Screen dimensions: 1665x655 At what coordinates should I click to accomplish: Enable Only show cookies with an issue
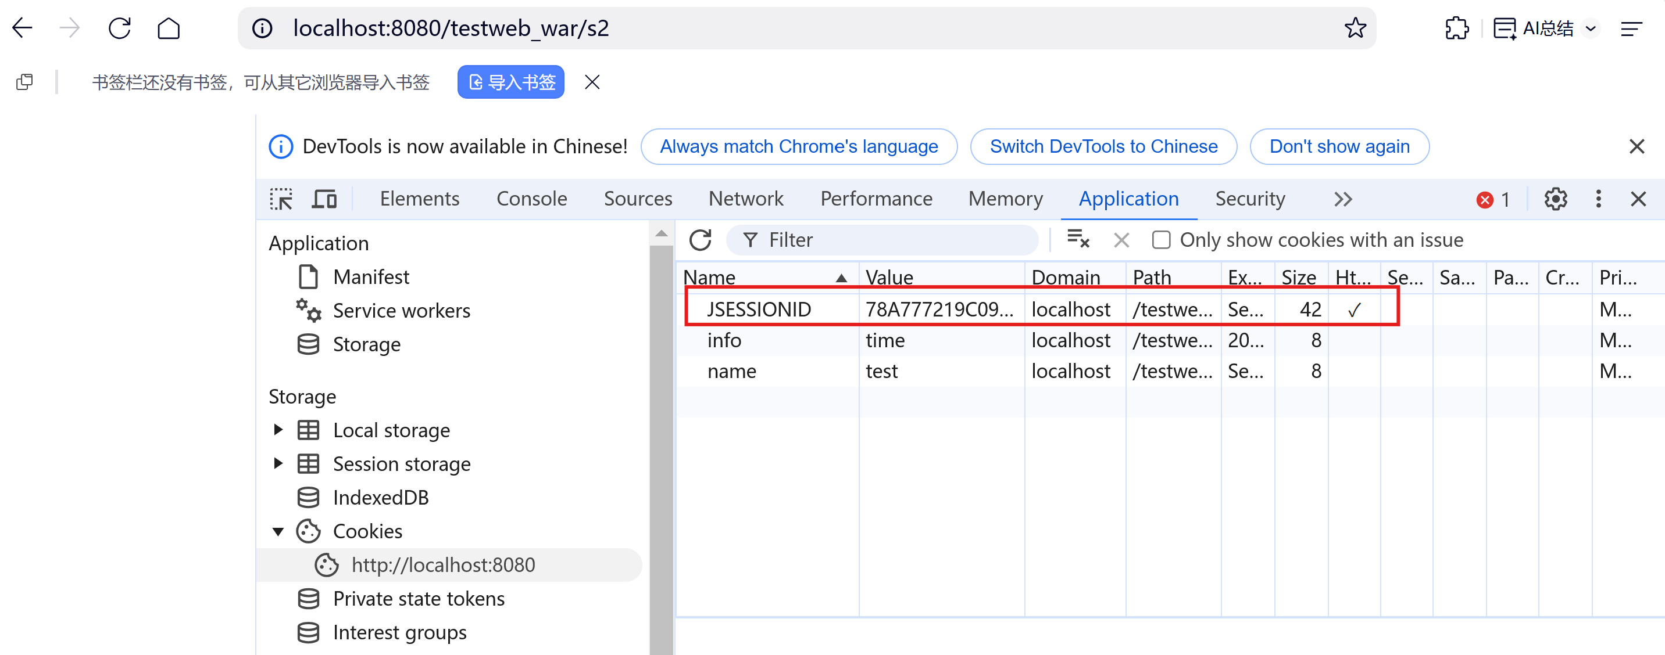pyautogui.click(x=1161, y=240)
